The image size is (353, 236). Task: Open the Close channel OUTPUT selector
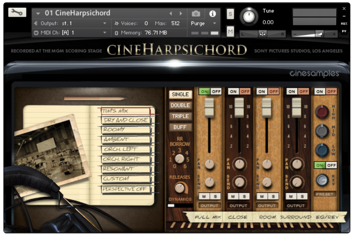tap(238, 206)
